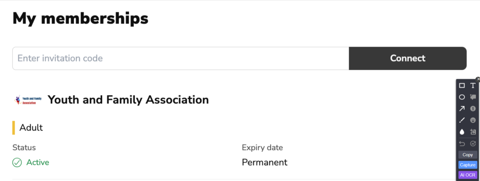Click the Youth and Family Association logo

(28, 100)
